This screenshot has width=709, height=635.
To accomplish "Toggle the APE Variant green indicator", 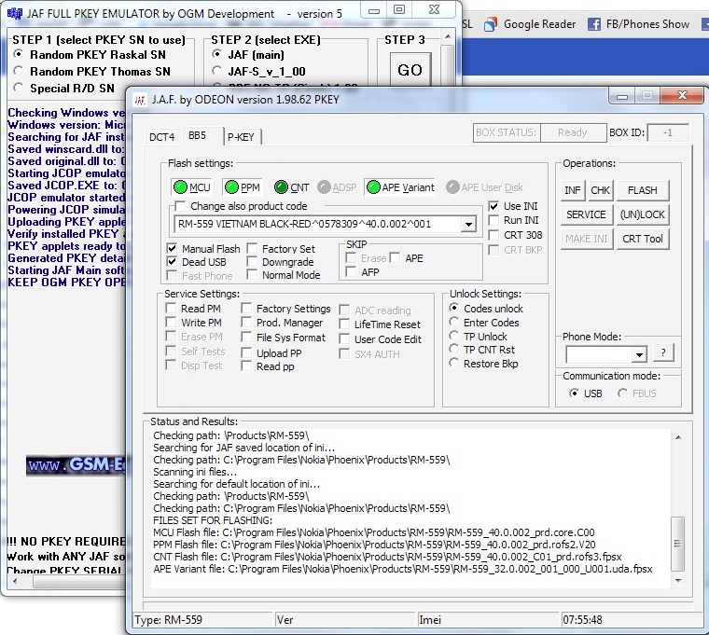I will [373, 186].
